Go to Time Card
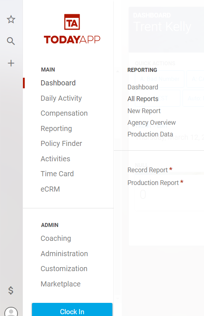The width and height of the screenshot is (204, 316). (57, 174)
